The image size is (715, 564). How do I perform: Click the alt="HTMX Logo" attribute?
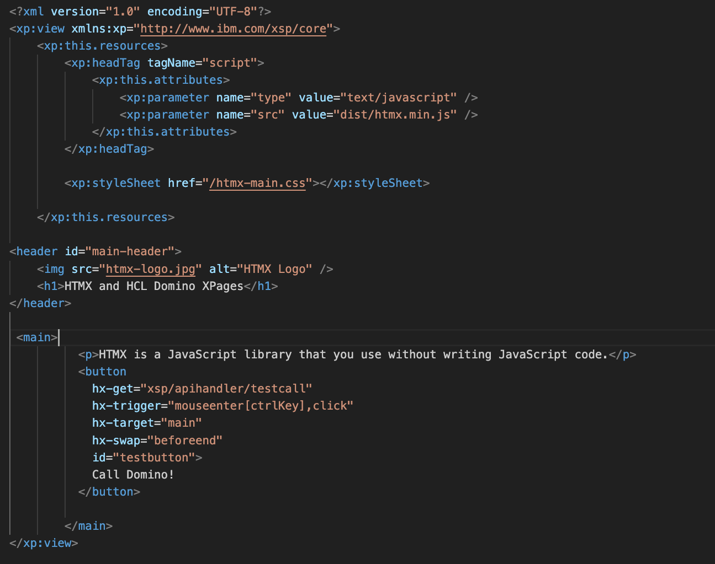click(261, 269)
